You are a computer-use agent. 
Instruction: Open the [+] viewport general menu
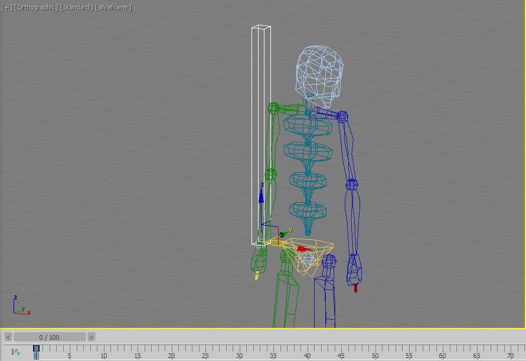[7, 8]
